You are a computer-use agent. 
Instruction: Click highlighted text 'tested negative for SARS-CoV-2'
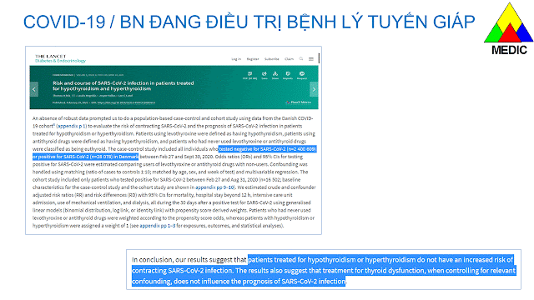[252, 149]
